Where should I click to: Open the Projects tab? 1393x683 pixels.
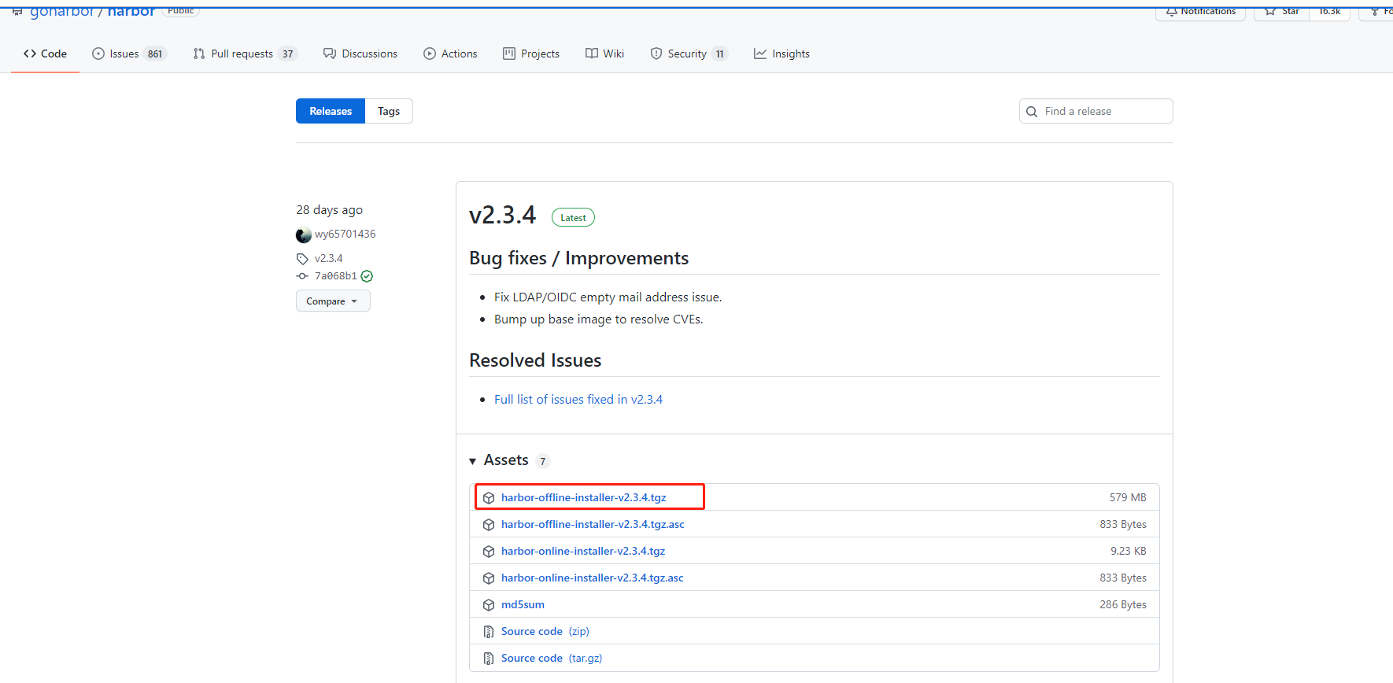coord(531,54)
